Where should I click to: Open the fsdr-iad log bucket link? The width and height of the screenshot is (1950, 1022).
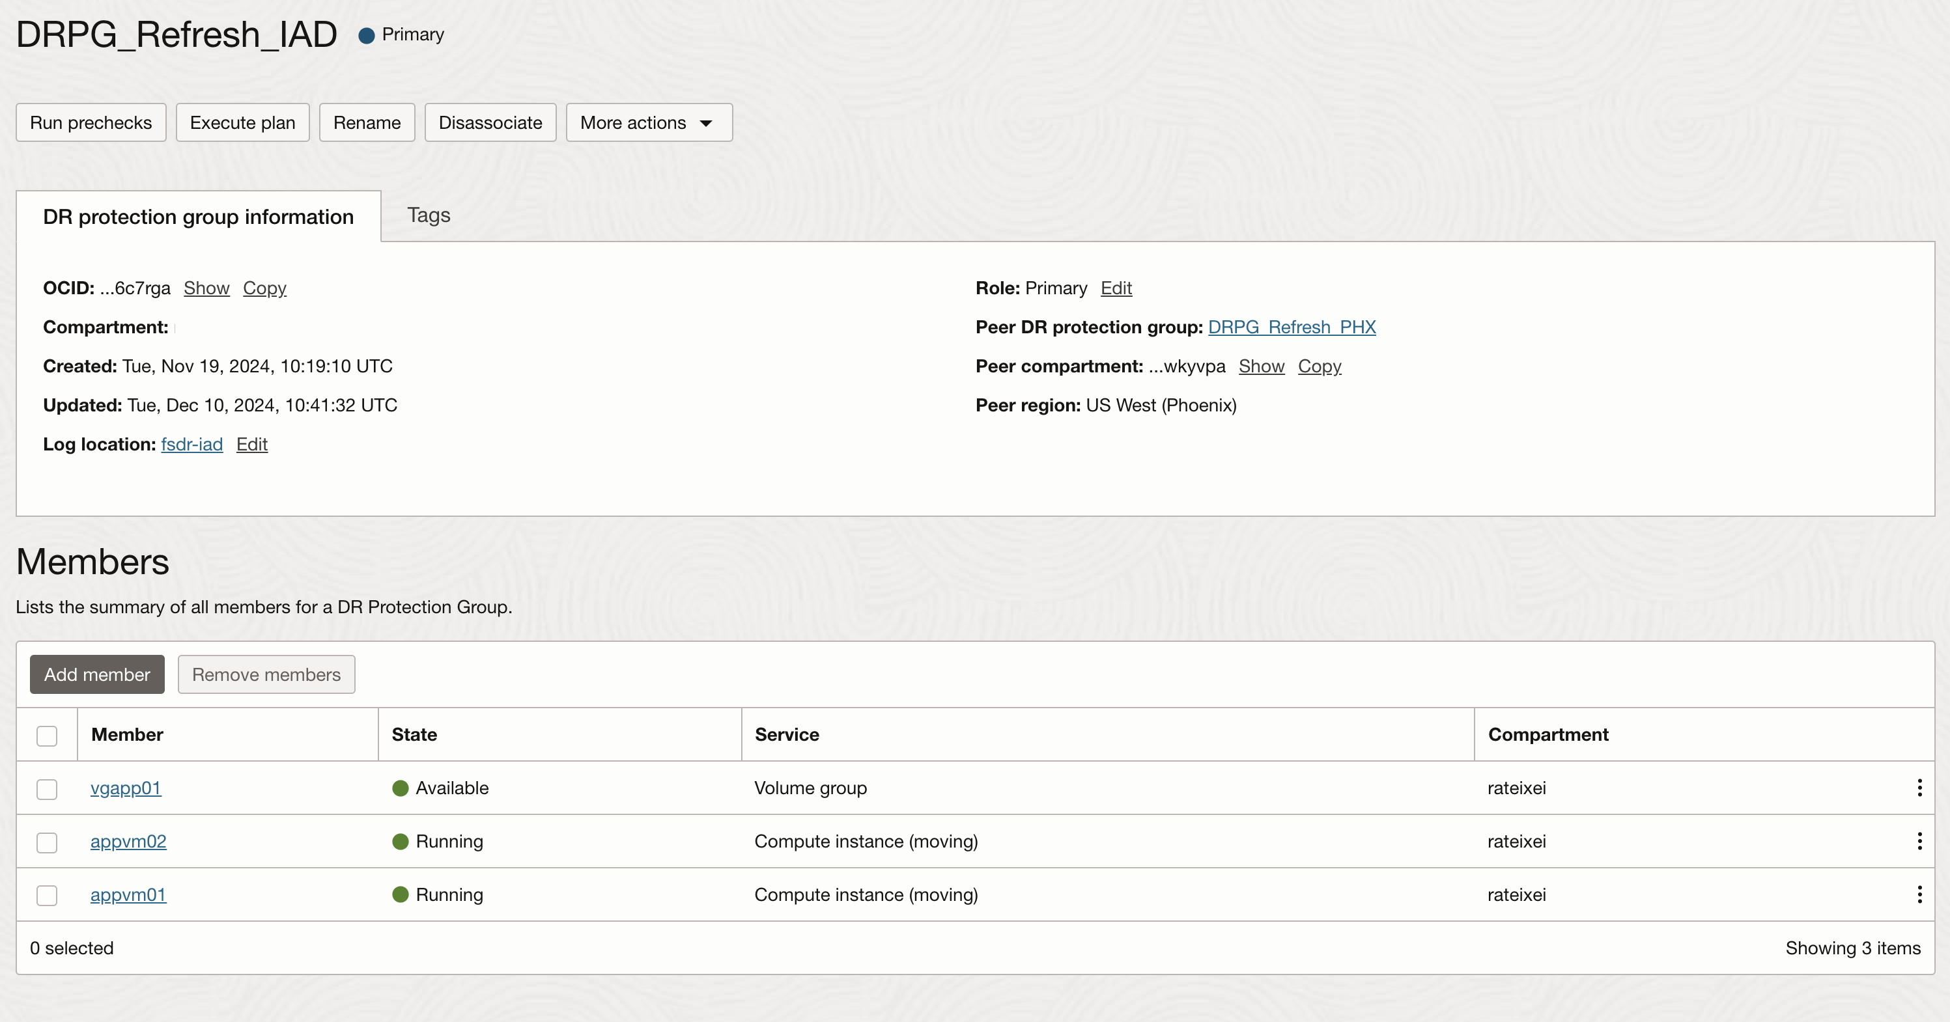tap(191, 444)
